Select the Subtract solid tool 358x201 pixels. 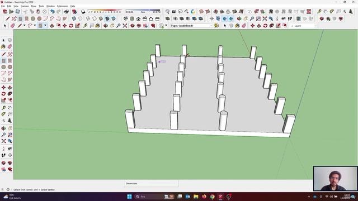tap(188, 18)
